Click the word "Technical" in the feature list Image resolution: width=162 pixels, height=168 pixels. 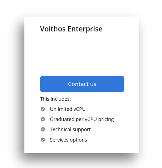tap(60, 129)
